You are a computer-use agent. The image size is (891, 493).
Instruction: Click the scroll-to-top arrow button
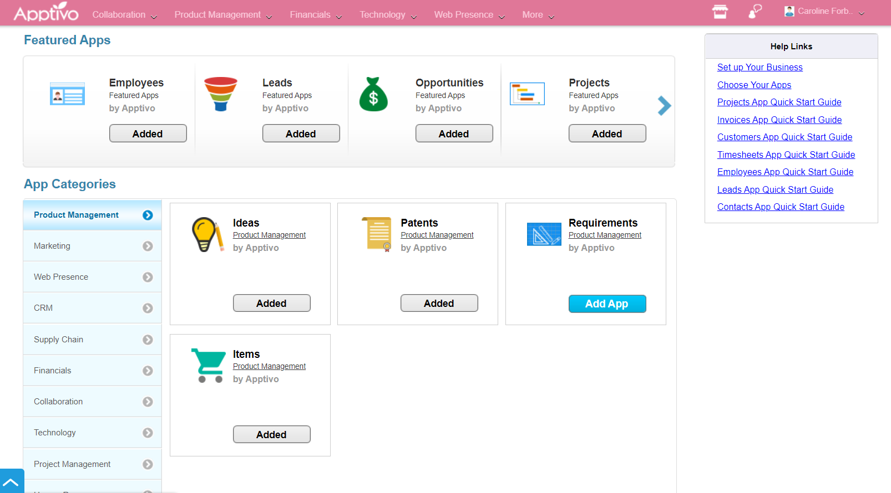coord(12,481)
